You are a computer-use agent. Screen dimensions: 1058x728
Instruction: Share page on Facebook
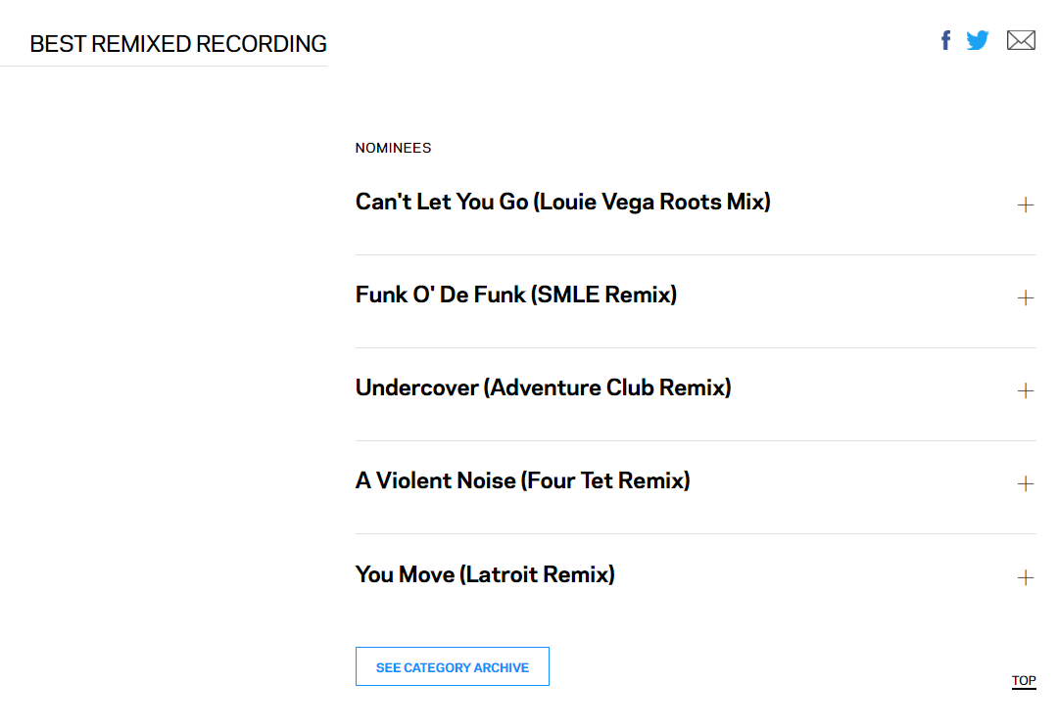[945, 40]
